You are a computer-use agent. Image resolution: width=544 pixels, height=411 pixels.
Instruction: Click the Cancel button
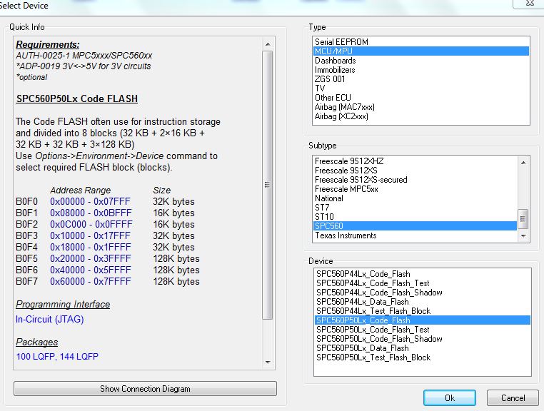pyautogui.click(x=513, y=397)
